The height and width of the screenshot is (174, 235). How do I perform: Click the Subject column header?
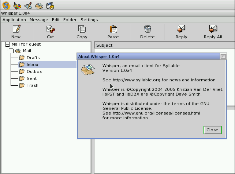(x=165, y=45)
